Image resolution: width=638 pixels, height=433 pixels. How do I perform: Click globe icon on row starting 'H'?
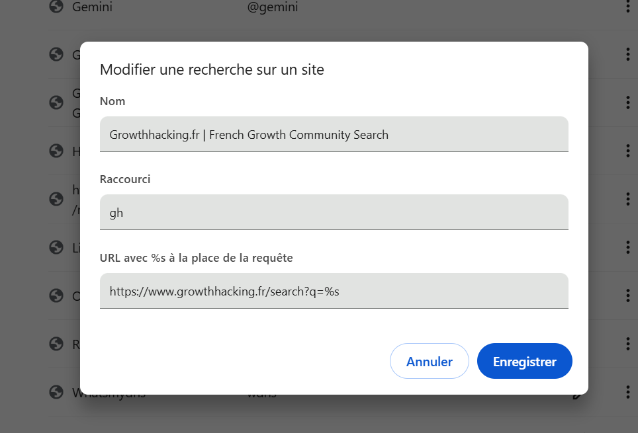56,151
